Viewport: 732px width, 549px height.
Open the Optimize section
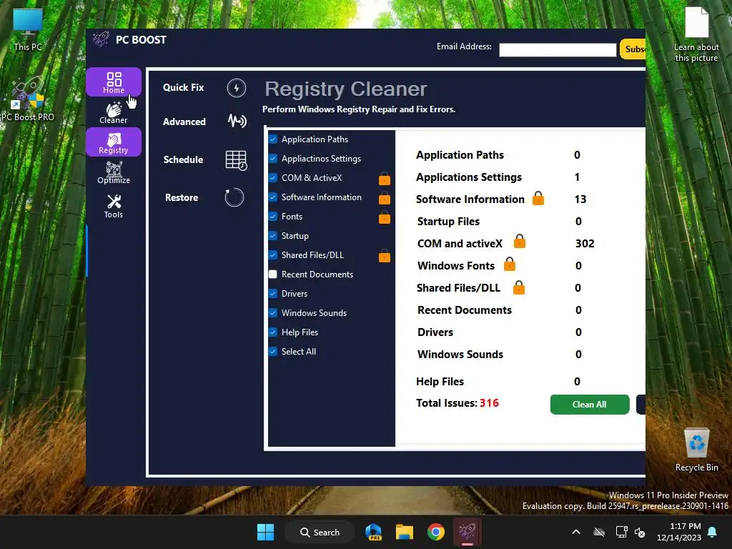(x=114, y=172)
